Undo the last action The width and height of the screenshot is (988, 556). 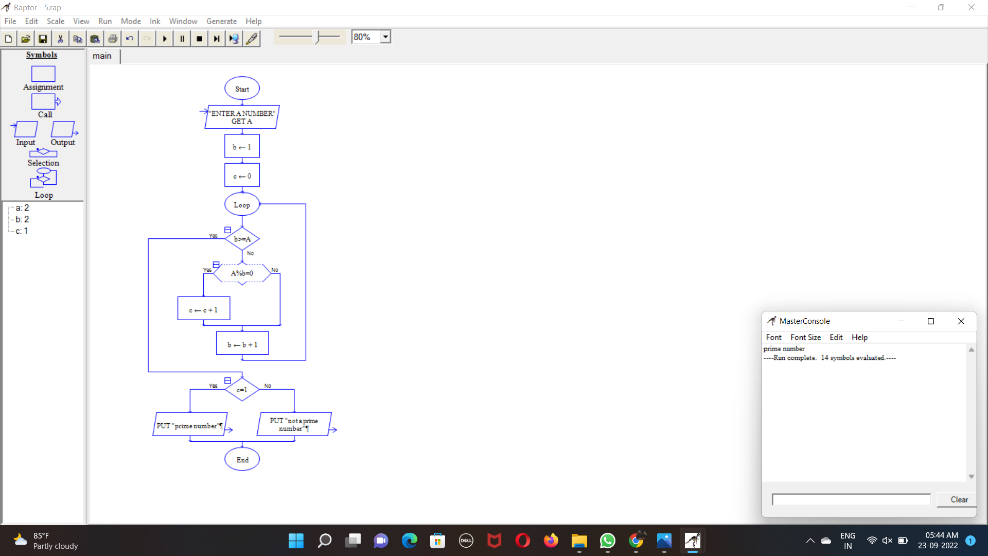tap(130, 39)
